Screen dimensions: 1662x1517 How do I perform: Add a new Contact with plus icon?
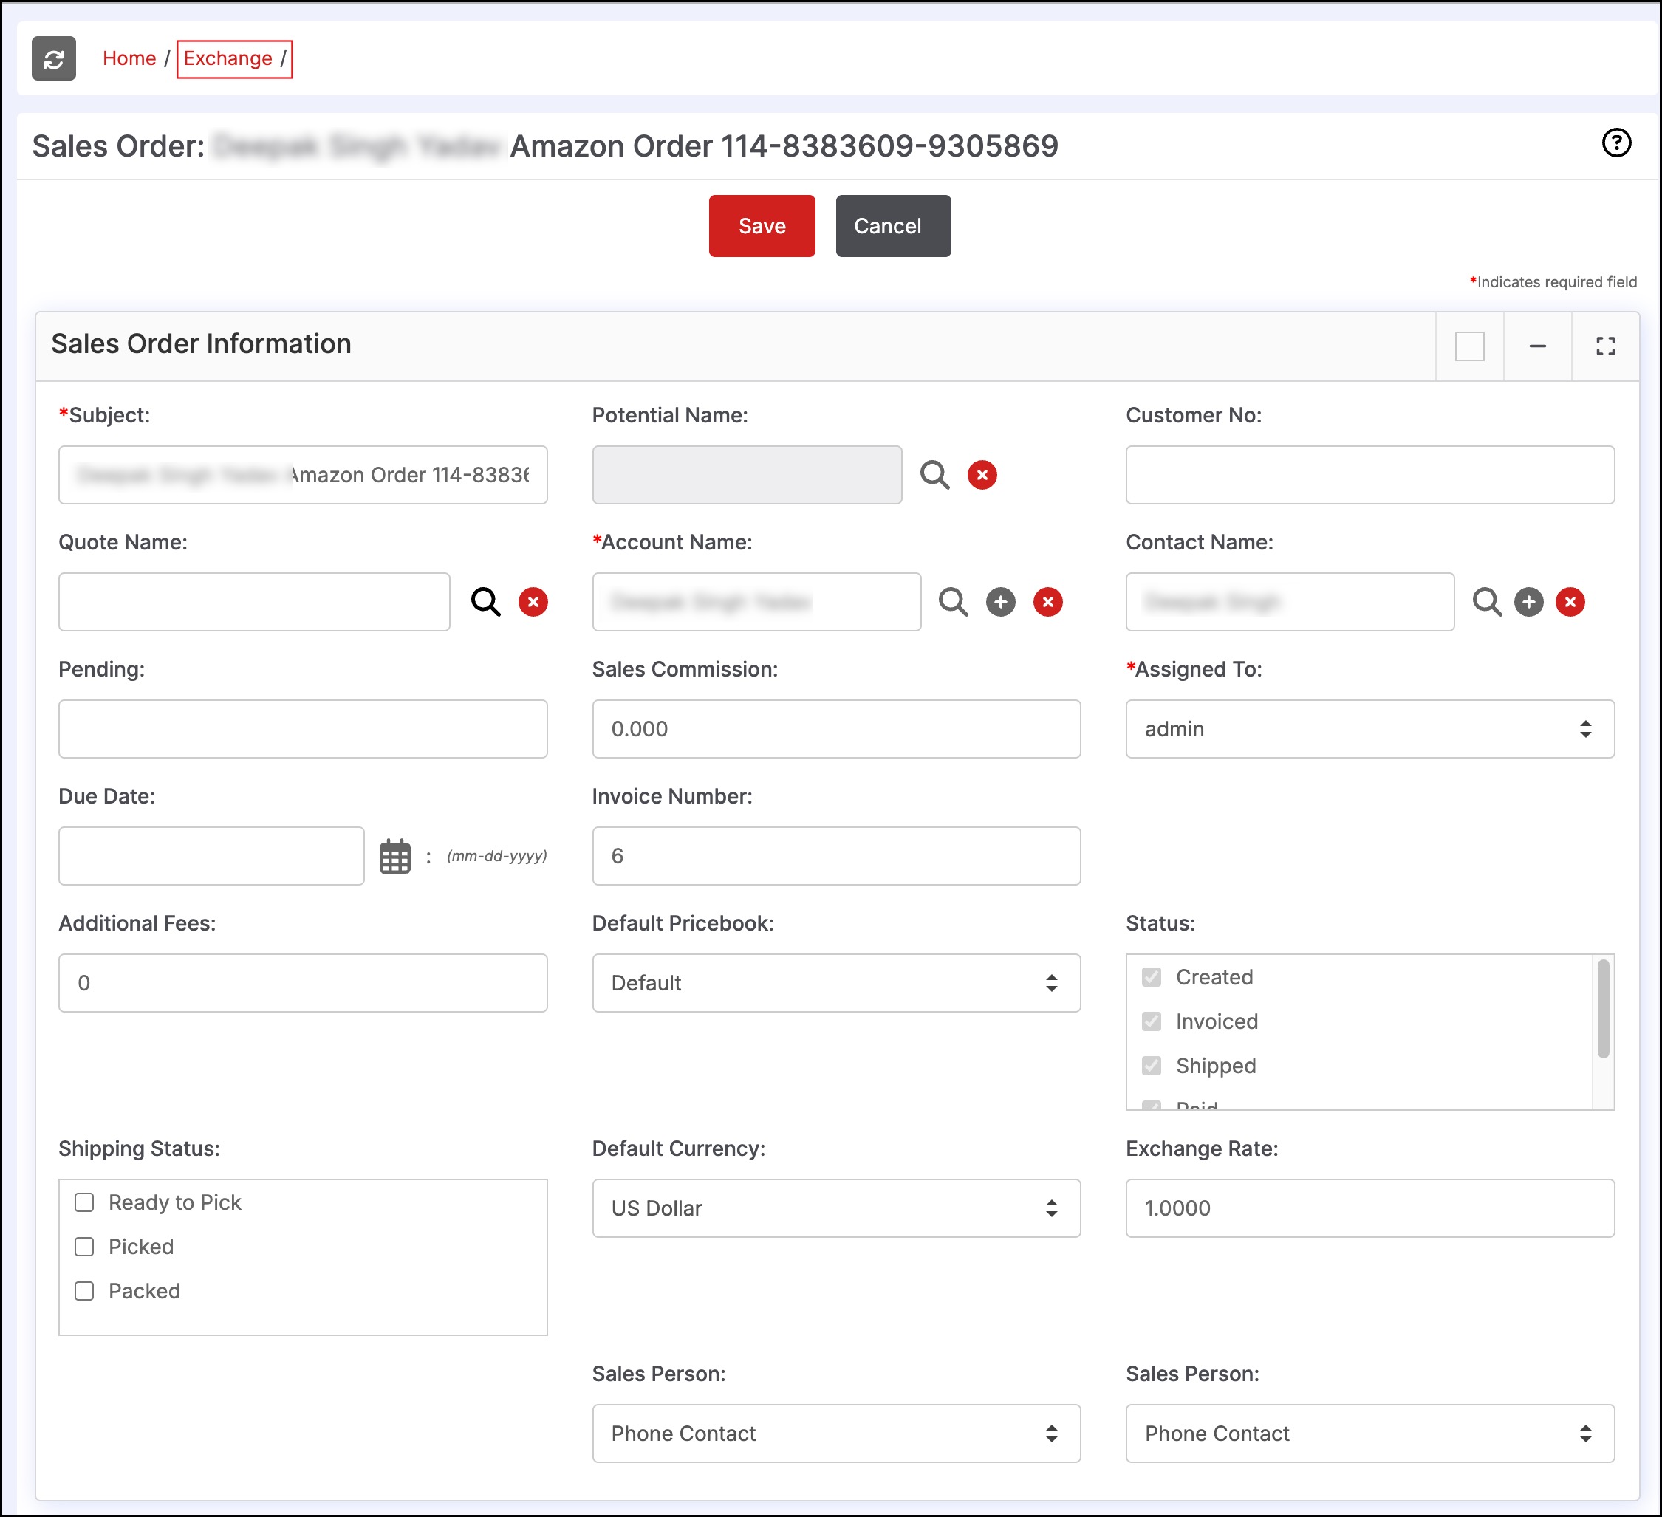pos(1528,602)
